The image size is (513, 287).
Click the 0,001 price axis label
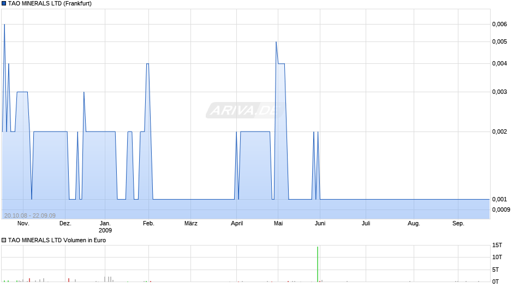click(499, 199)
